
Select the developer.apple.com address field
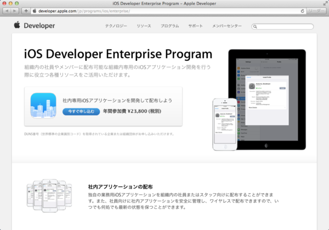click(168, 11)
